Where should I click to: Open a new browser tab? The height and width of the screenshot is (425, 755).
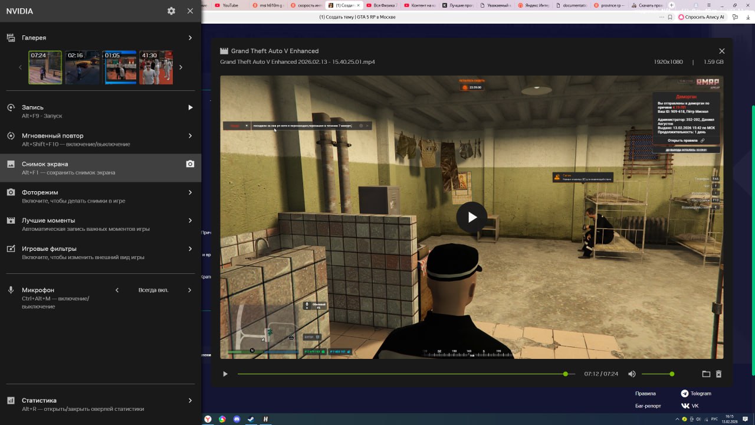pos(671,5)
